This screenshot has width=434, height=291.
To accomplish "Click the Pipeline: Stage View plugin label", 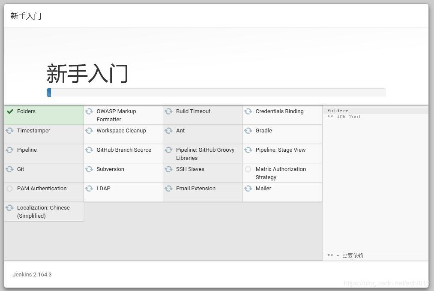I will point(280,150).
